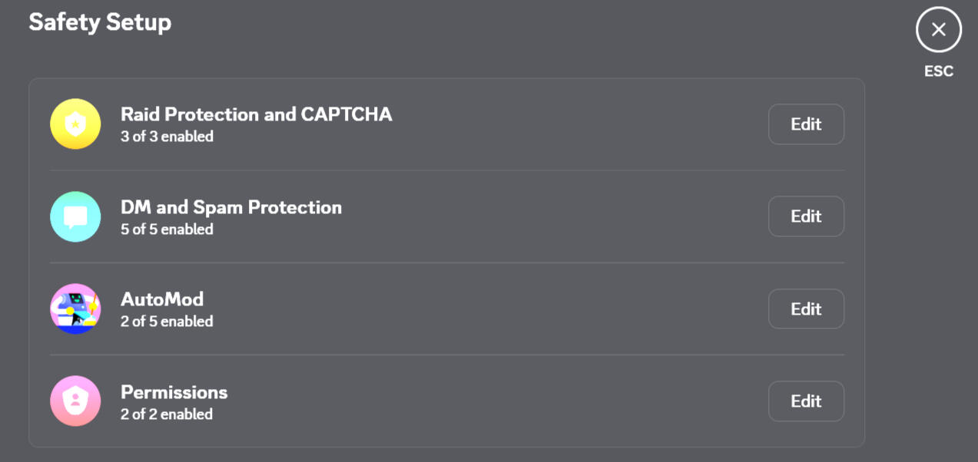The image size is (978, 462).
Task: Edit DM and Spam Protection settings
Action: point(806,216)
